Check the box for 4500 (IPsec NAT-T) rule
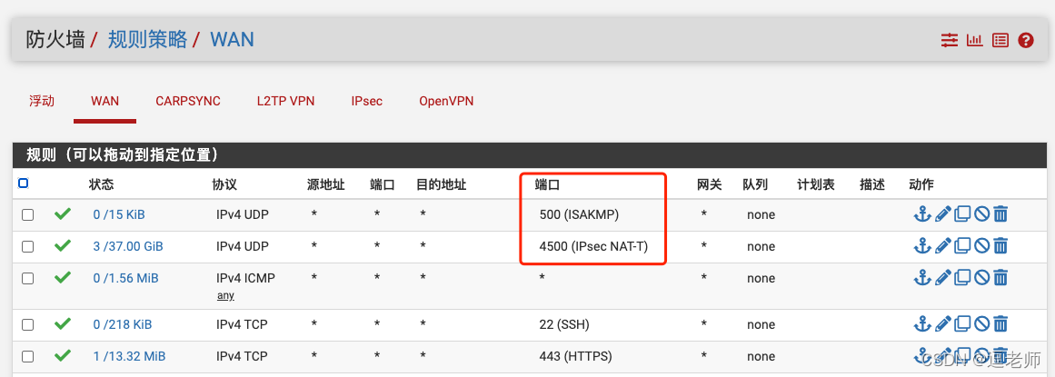The width and height of the screenshot is (1055, 377). (x=27, y=246)
